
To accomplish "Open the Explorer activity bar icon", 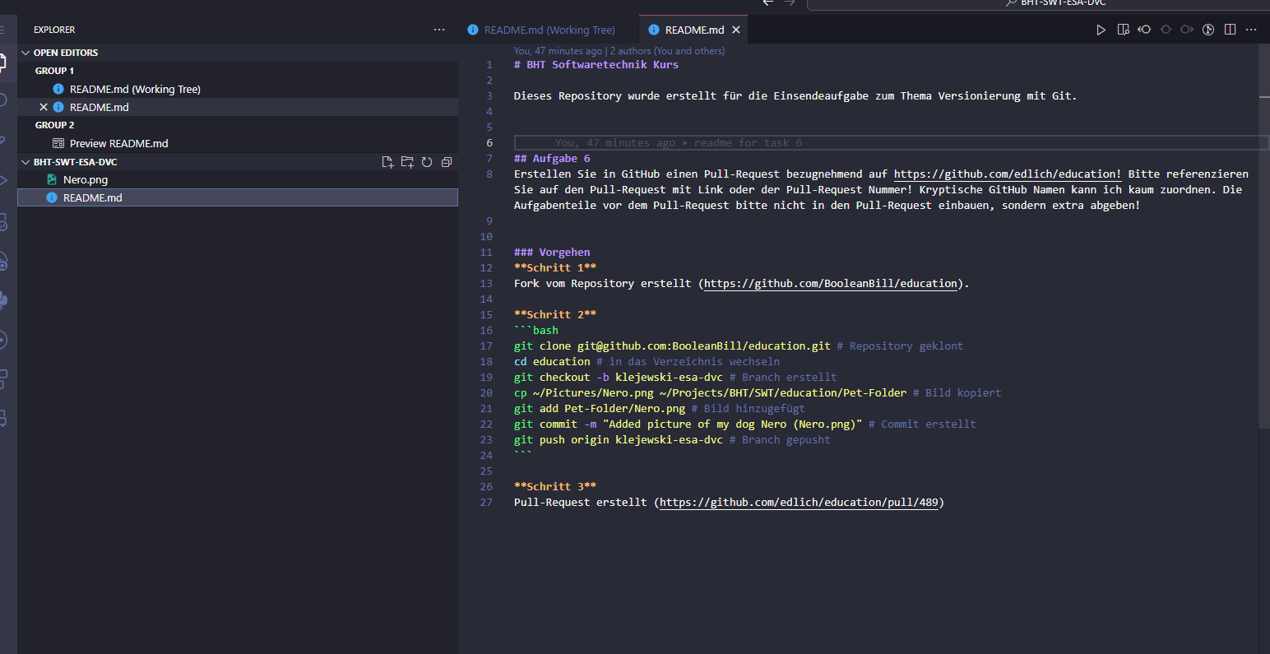I will tap(3, 62).
